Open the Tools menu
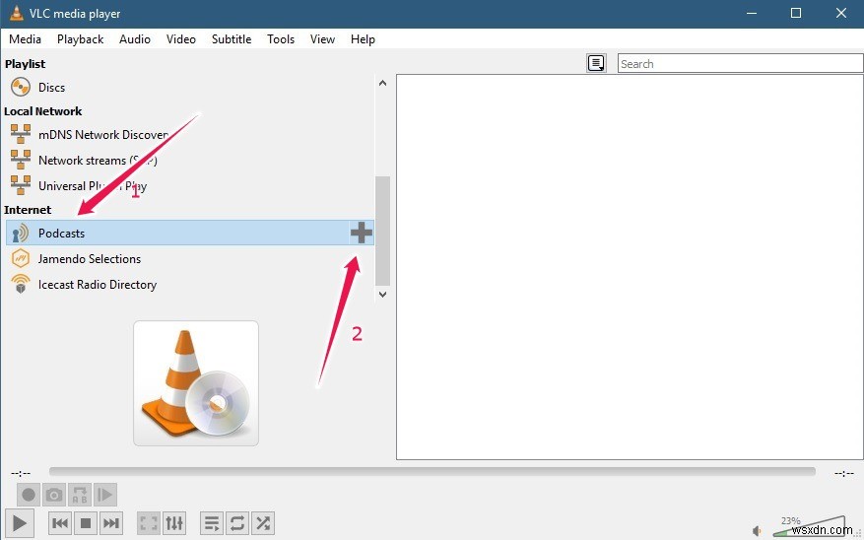 281,39
